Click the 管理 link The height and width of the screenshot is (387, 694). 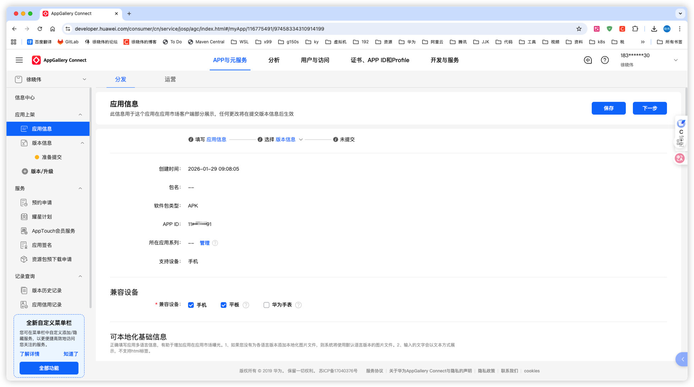pyautogui.click(x=204, y=243)
